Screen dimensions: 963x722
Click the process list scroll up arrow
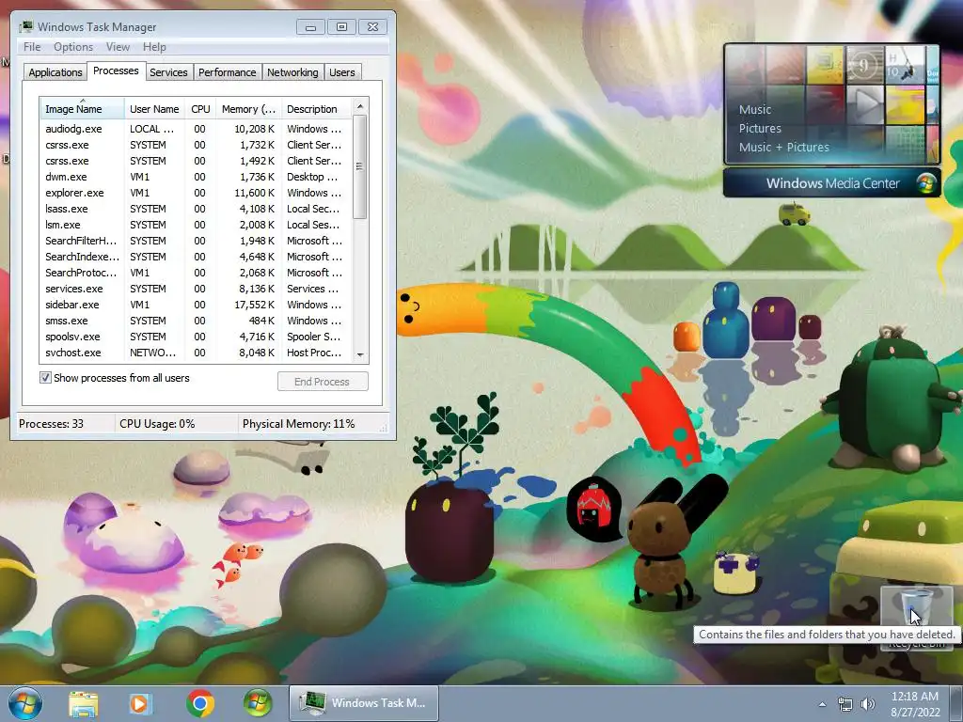(x=360, y=106)
